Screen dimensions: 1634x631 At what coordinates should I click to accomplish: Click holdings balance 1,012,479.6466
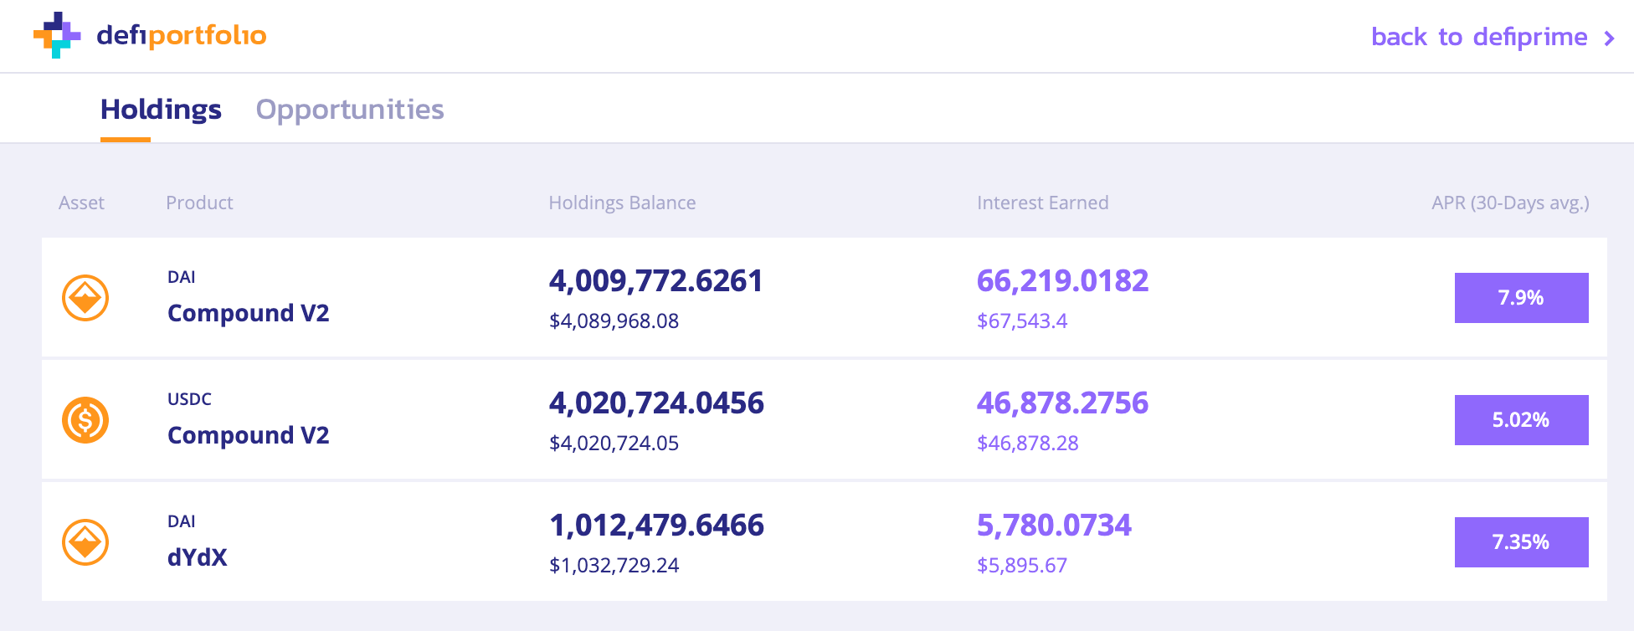[x=656, y=526]
